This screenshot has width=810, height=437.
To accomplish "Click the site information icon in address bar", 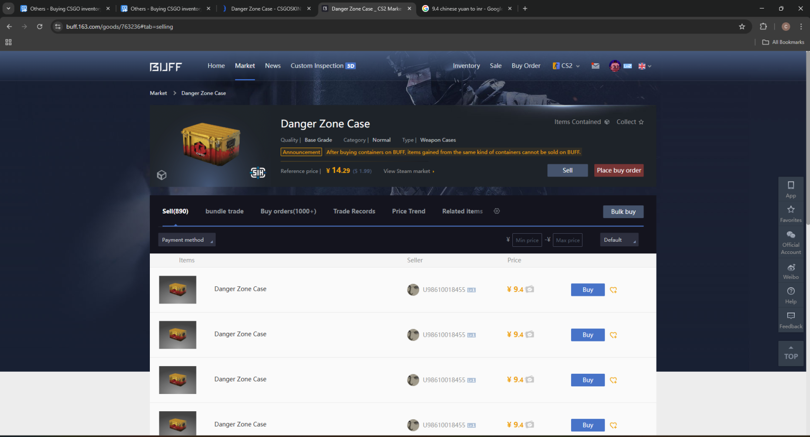I will [58, 26].
